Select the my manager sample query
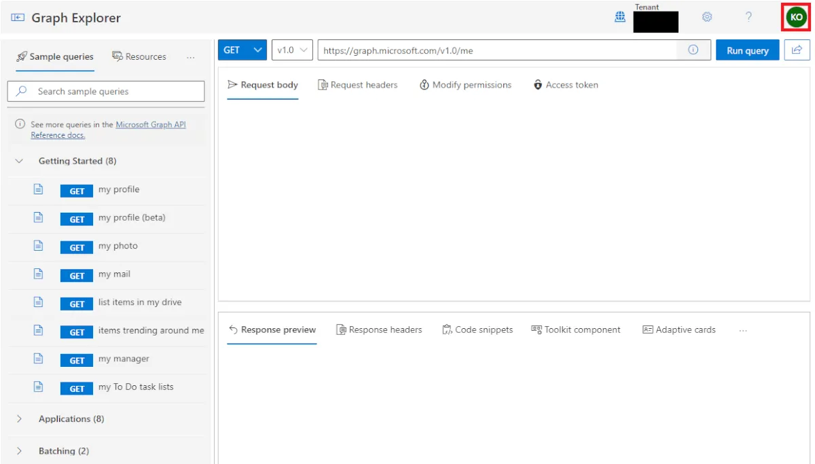This screenshot has height=464, width=815. 123,359
